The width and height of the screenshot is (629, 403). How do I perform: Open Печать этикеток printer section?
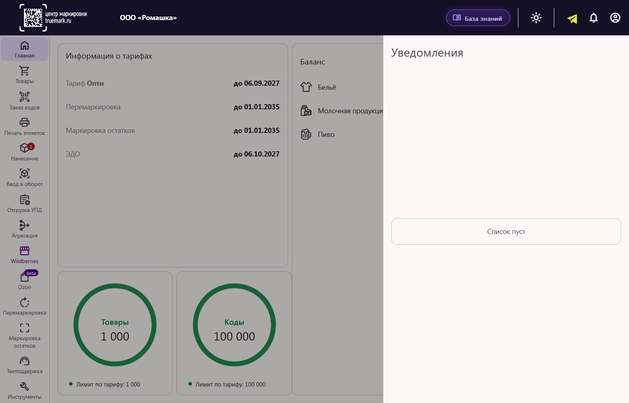(x=24, y=127)
